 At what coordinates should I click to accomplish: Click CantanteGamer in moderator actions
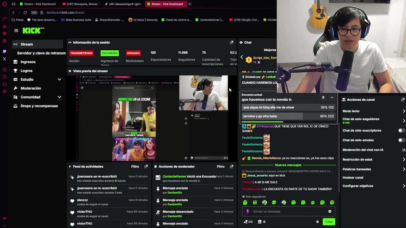(174, 177)
